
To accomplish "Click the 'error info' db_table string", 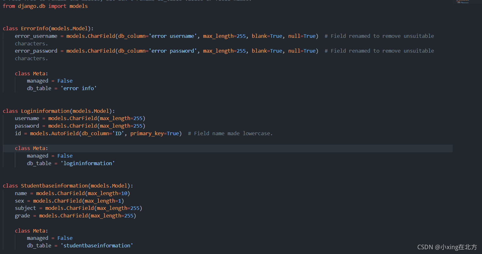I will [79, 88].
